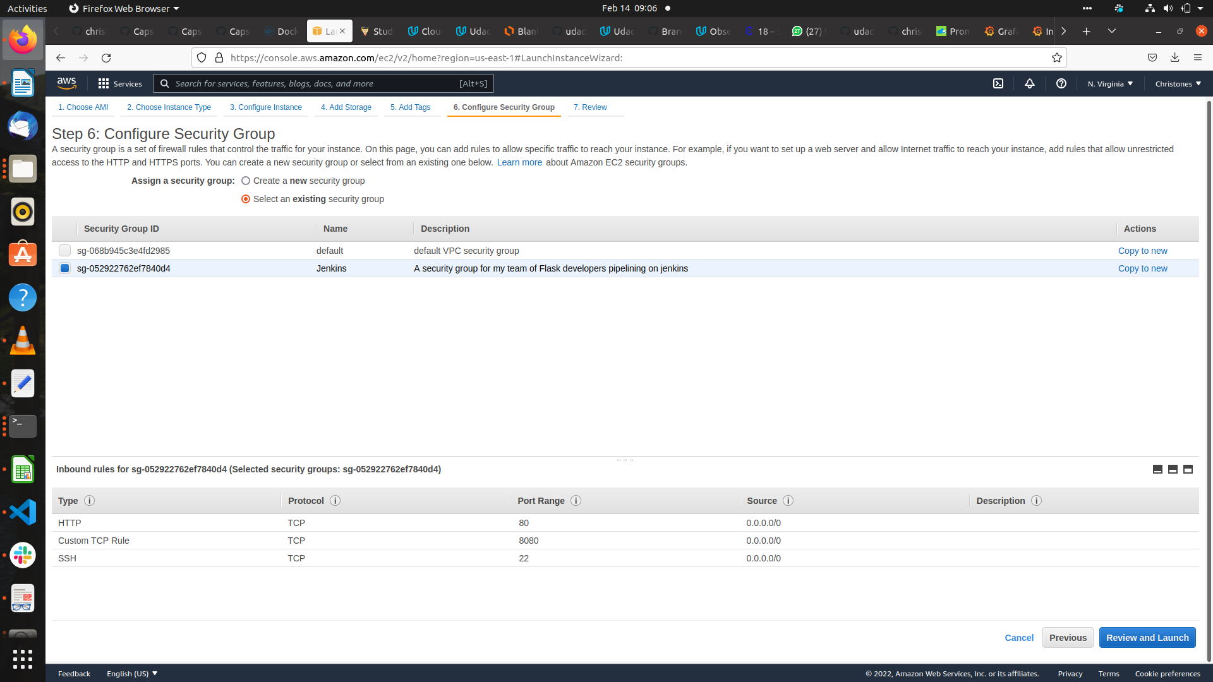Click the Previous button
Viewport: 1213px width, 682px height.
[1068, 637]
